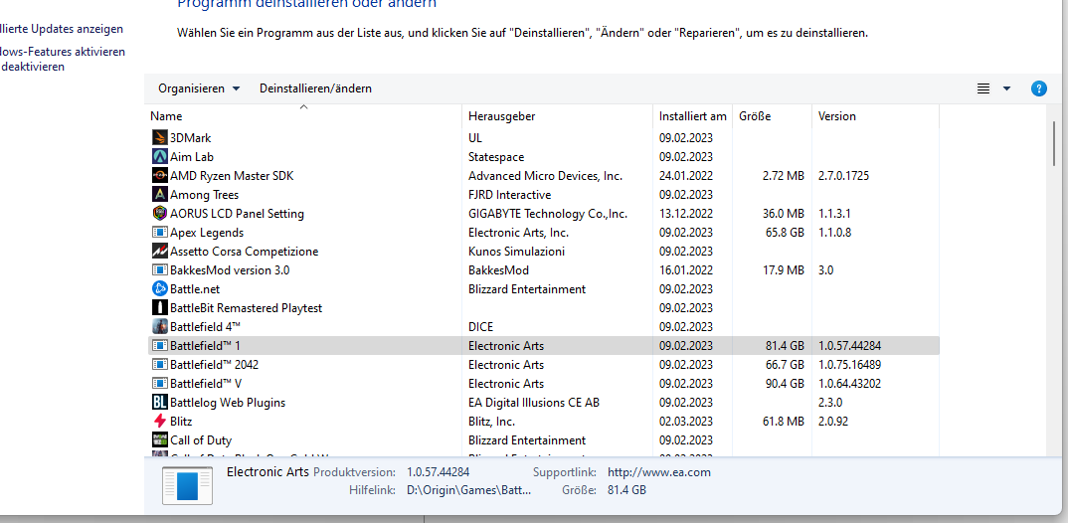Click the Aim Lab program icon

point(159,157)
